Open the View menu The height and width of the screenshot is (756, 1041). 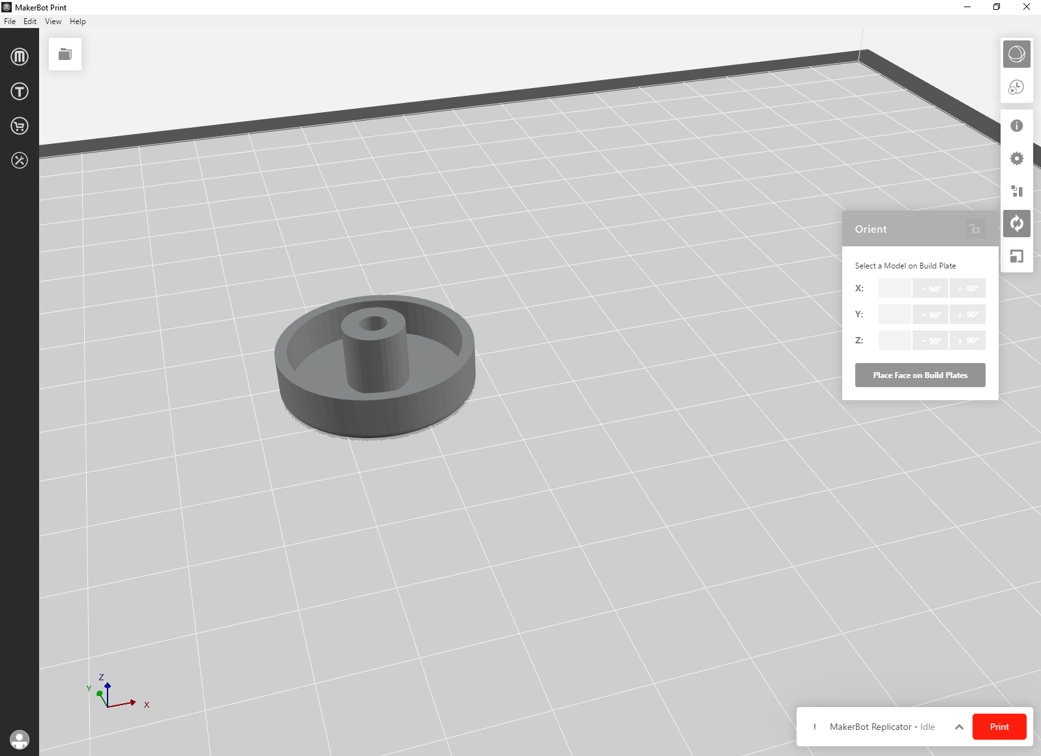click(53, 22)
